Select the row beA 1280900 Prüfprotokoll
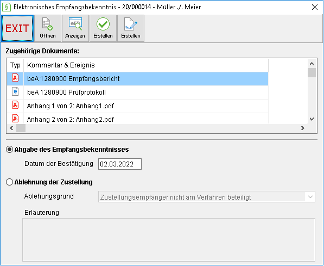This screenshot has height=266, width=324. (x=138, y=92)
